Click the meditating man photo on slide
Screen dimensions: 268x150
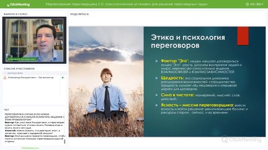coord(106,82)
